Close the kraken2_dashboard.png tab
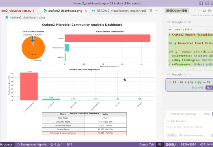This screenshot has height=147, width=213. [86, 11]
